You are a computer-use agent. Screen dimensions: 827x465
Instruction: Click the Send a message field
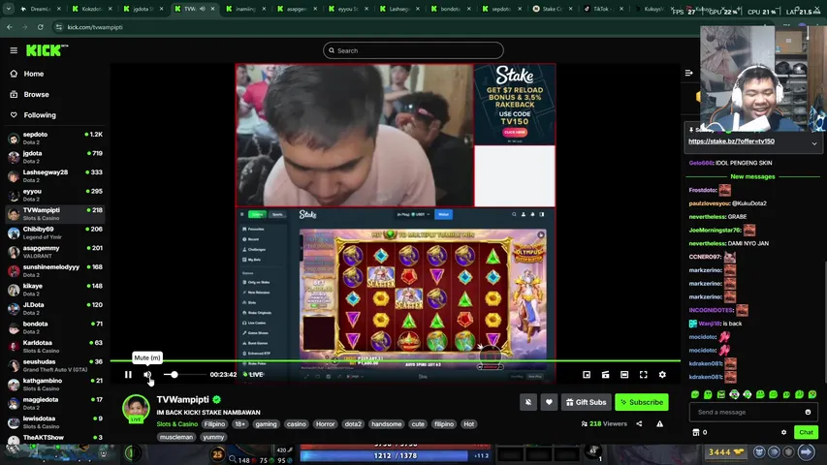click(747, 413)
